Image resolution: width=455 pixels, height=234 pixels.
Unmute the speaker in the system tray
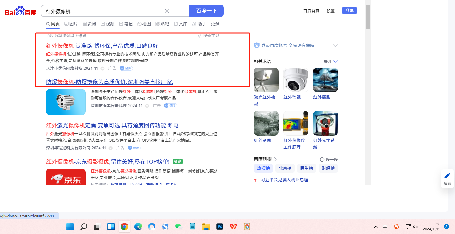(416, 227)
